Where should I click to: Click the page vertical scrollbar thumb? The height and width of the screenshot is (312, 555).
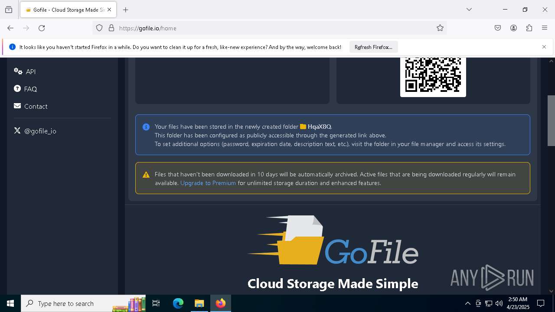pyautogui.click(x=551, y=120)
